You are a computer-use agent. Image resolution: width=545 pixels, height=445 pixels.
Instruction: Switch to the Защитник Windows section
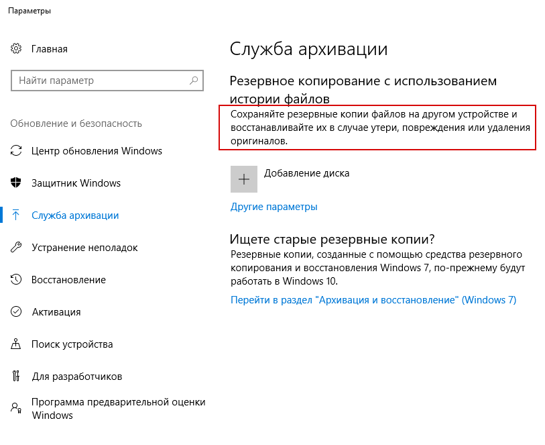[x=76, y=183]
